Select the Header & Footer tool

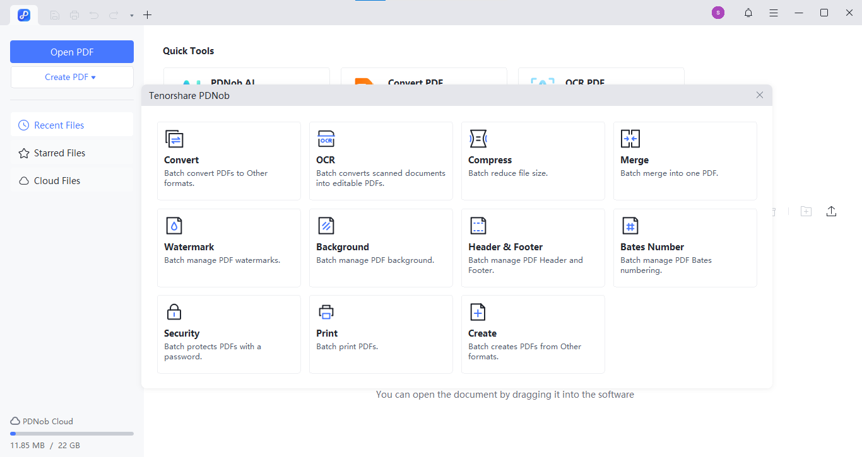[x=533, y=248]
